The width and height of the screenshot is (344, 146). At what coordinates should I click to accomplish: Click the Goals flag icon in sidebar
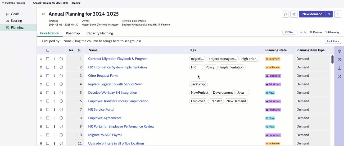coord(7,14)
